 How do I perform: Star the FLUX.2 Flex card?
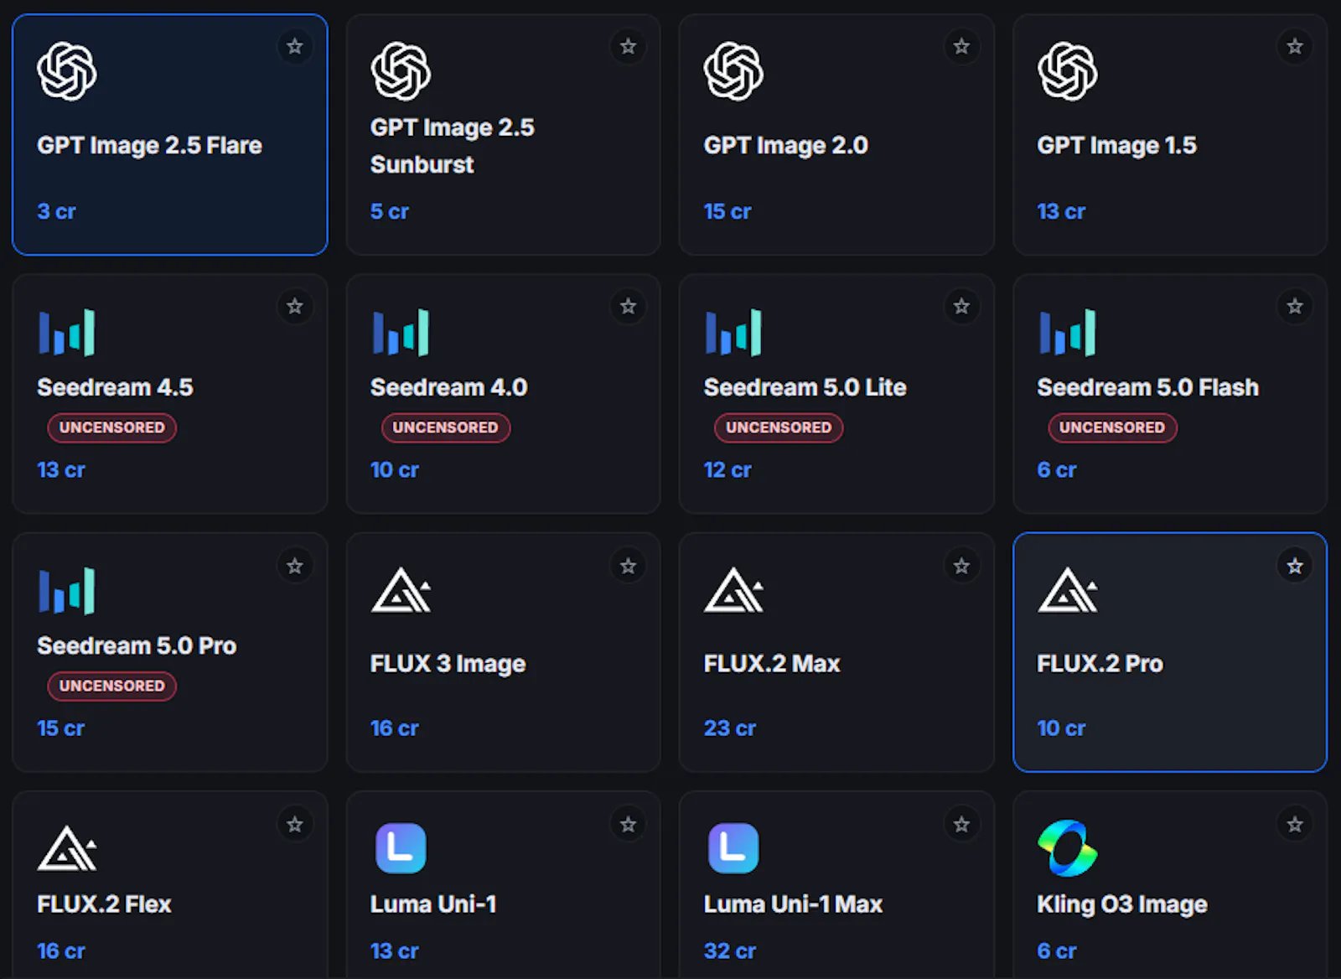coord(295,825)
